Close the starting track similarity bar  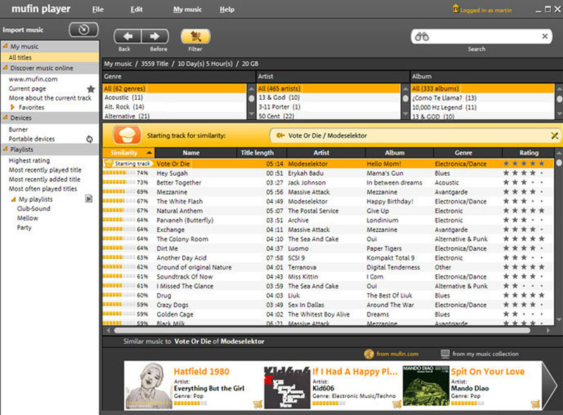[555, 136]
